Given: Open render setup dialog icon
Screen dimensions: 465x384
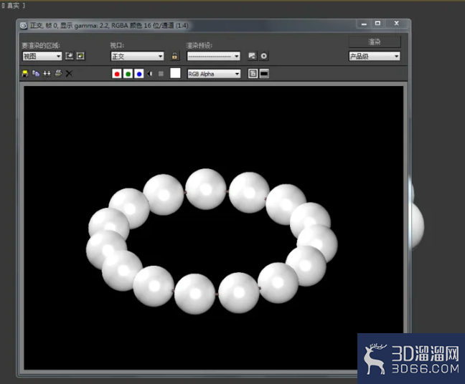Looking at the screenshot, I should 253,56.
